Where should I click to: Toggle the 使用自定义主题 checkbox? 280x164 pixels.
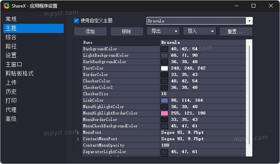click(76, 21)
